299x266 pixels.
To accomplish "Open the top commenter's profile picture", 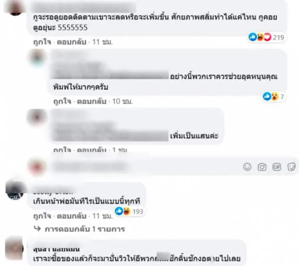I will (x=15, y=8).
